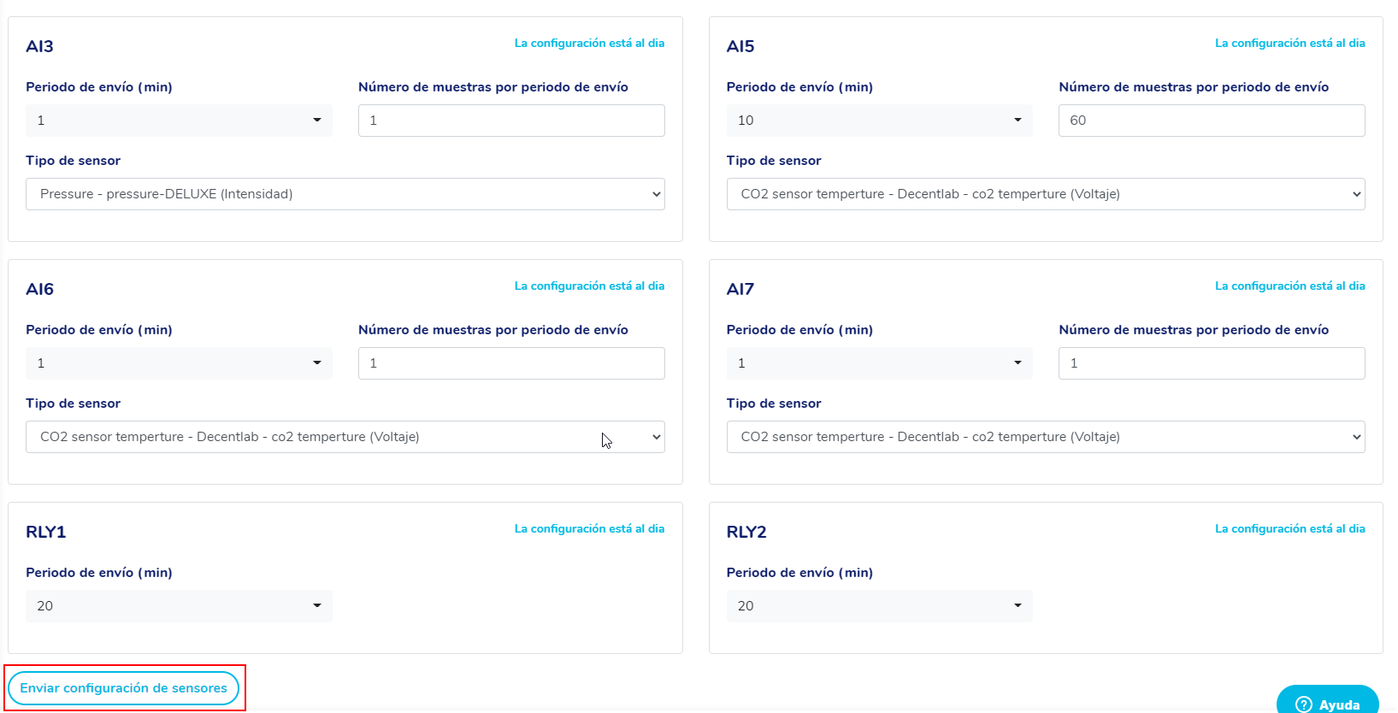Expand AI6 Tipo de sensor selector
This screenshot has height=713, width=1398.
coord(345,437)
